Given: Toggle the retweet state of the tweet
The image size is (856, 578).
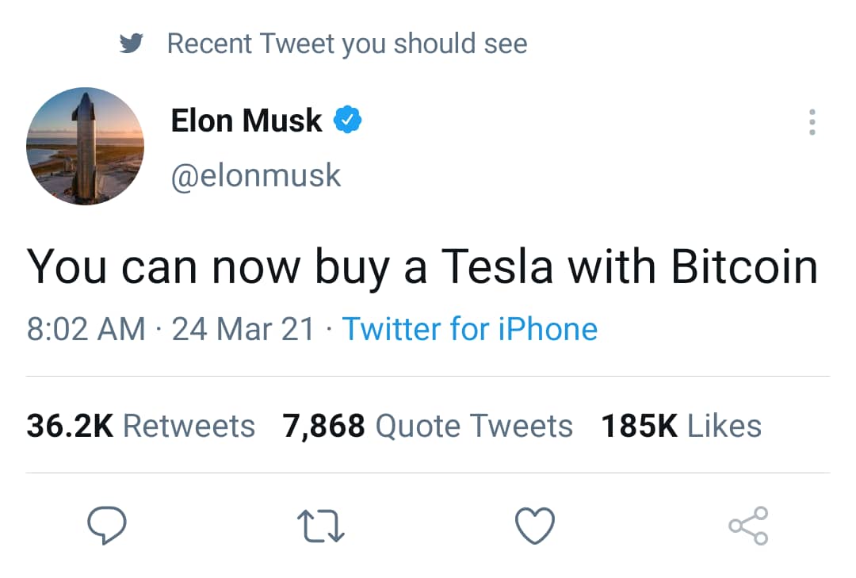Looking at the screenshot, I should (320, 524).
